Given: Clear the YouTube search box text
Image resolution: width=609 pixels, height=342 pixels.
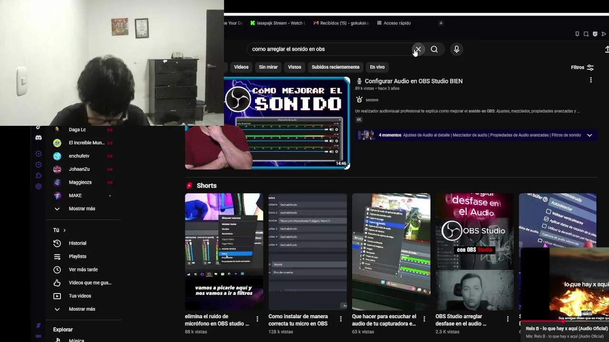Looking at the screenshot, I should [418, 49].
